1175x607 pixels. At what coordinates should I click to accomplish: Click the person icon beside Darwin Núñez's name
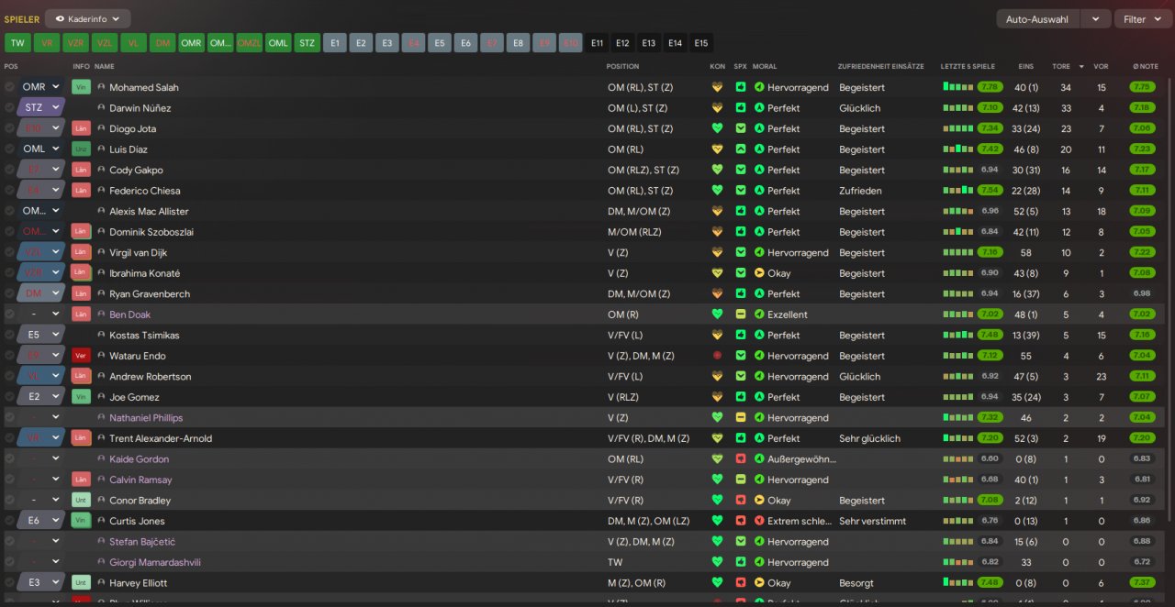pyautogui.click(x=101, y=108)
